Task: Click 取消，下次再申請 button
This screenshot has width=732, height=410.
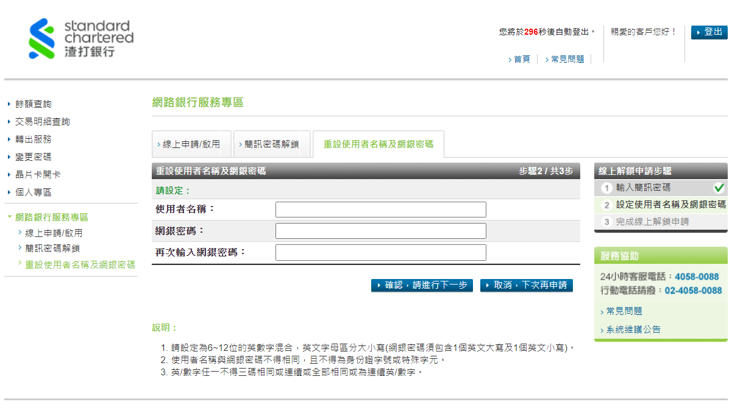Action: (527, 285)
